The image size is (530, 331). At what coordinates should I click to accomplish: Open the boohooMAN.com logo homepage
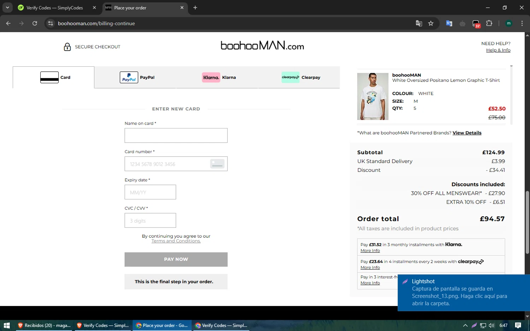pos(262,46)
